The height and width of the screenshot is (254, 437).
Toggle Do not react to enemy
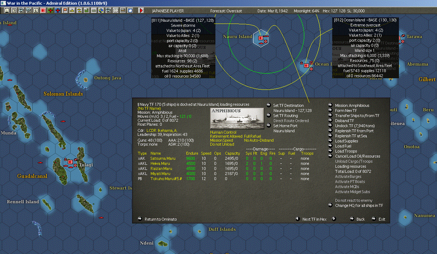354,200
